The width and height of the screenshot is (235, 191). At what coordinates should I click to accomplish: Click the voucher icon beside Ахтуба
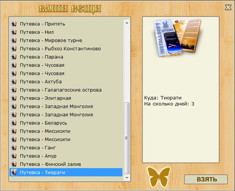click(14, 82)
